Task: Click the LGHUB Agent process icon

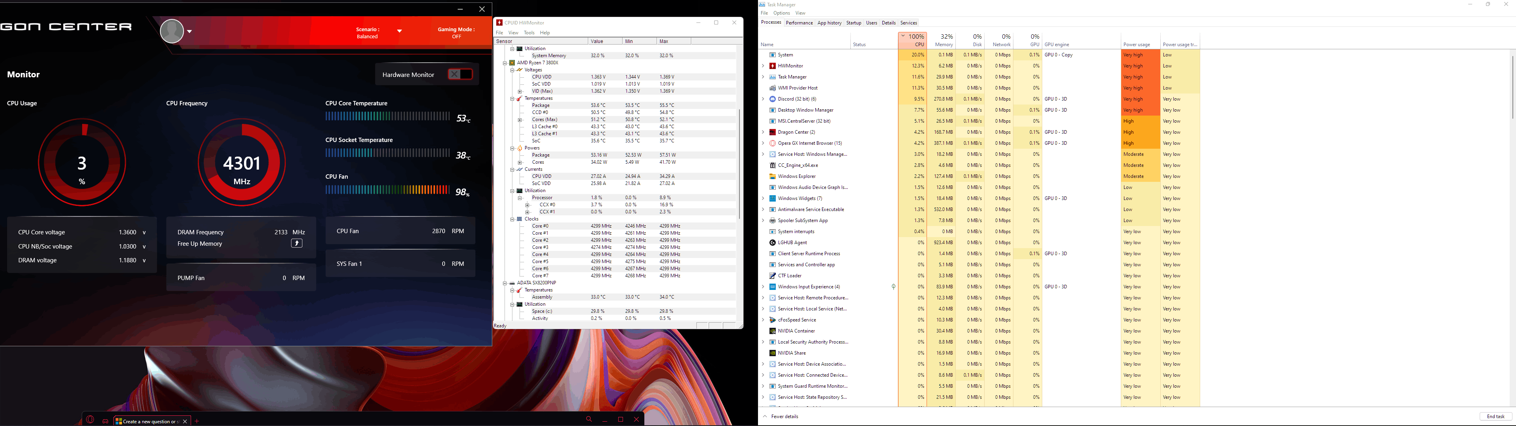Action: point(772,243)
